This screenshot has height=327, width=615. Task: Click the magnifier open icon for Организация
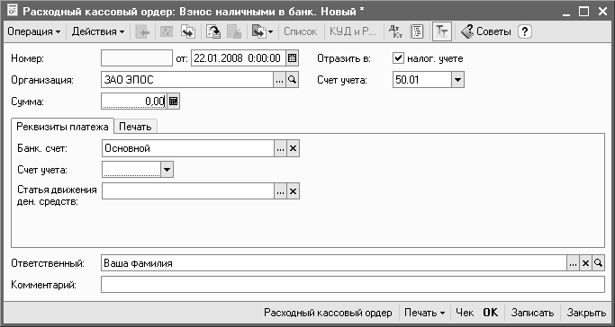(293, 80)
